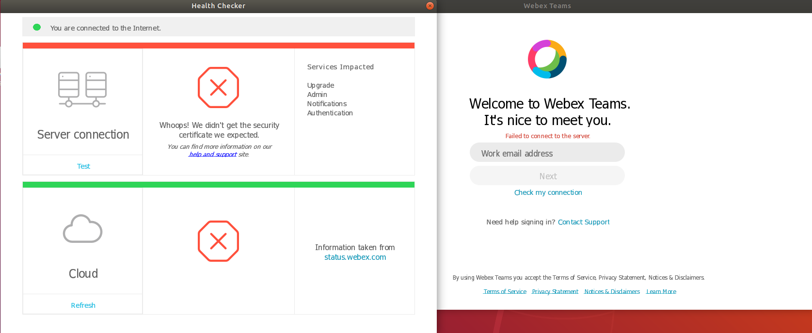The height and width of the screenshot is (333, 812).
Task: Click 'Admin' in Services Impacted list
Action: 317,95
